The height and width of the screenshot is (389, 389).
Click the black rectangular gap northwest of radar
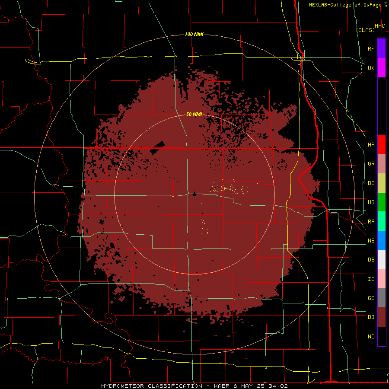(x=157, y=147)
